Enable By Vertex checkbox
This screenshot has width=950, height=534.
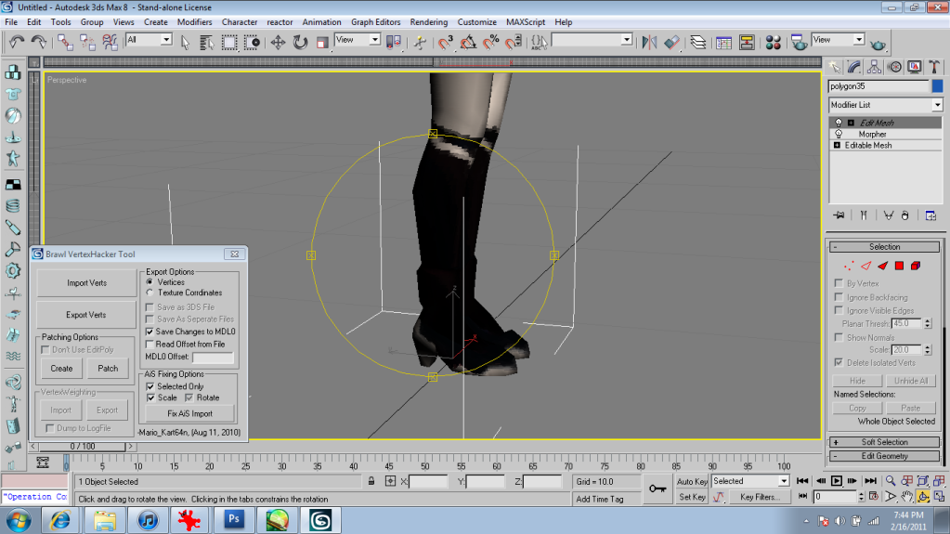click(839, 283)
